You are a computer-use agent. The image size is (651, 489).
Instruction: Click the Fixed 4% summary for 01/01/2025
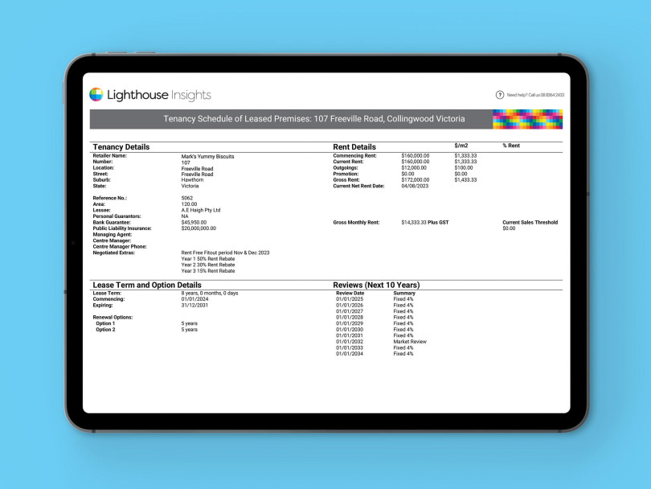click(401, 299)
